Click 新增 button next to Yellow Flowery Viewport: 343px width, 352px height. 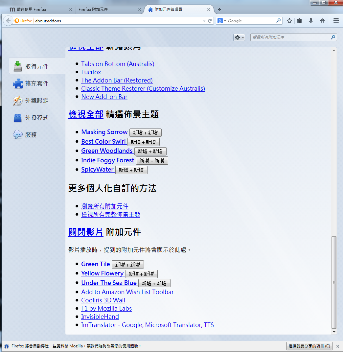(x=141, y=274)
